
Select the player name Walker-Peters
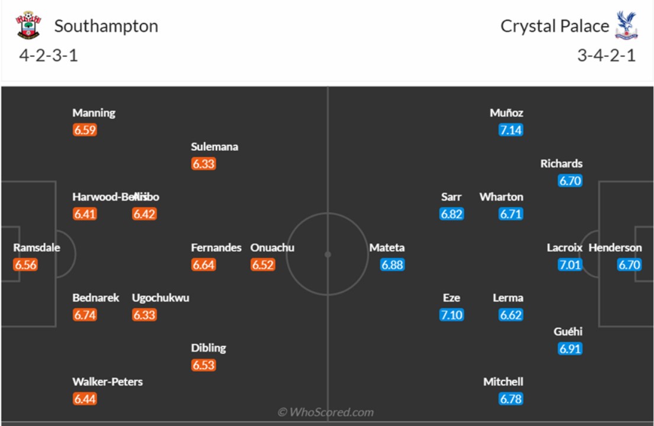click(x=107, y=382)
